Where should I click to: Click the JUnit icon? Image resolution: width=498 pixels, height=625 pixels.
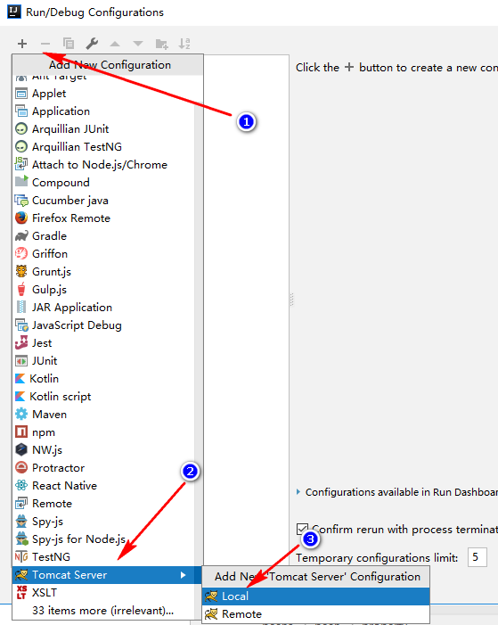(x=21, y=361)
